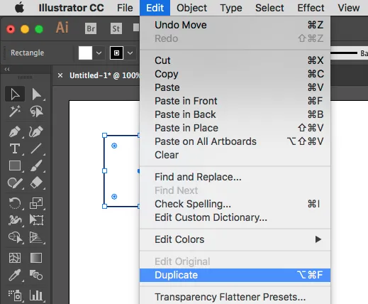The image size is (368, 304).
Task: Select the Selection tool (black arrow)
Action: pyautogui.click(x=15, y=94)
